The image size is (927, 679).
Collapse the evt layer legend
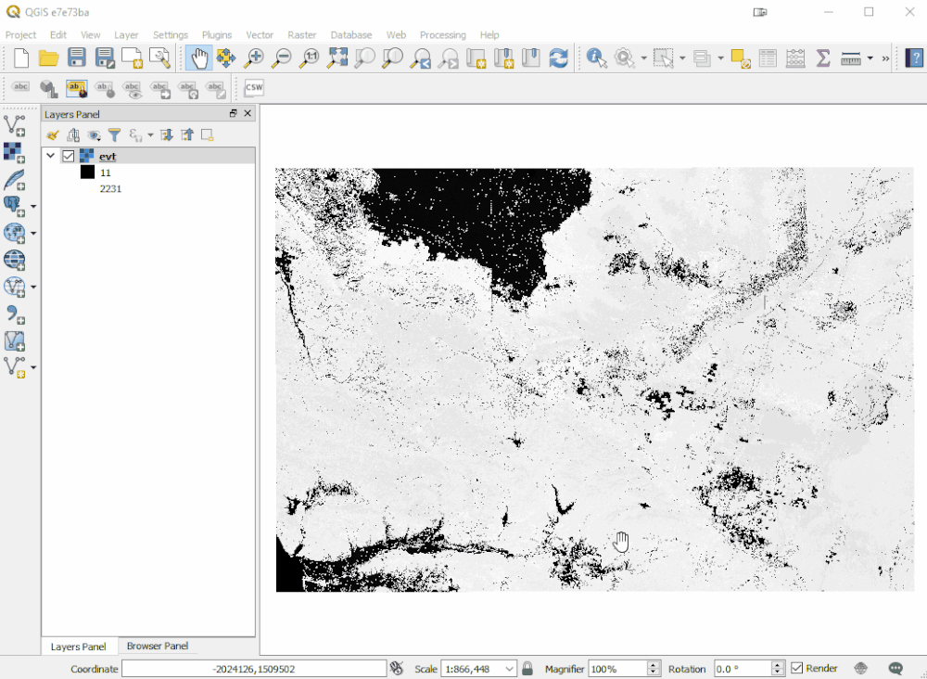[50, 156]
